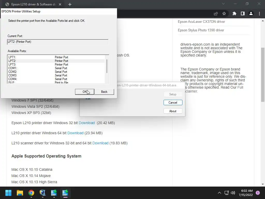Download the L210 Windows 32 bit printer driver

click(x=87, y=123)
